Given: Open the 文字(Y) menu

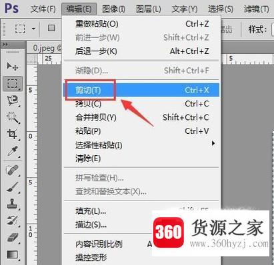Looking at the screenshot, I should point(185,9).
